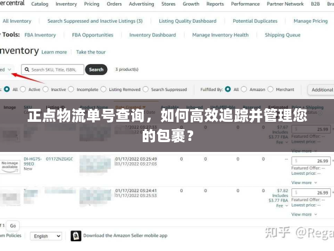Screen dimensions: 334x251
Task: Open FBA Inventory tool
Action: coord(40,35)
